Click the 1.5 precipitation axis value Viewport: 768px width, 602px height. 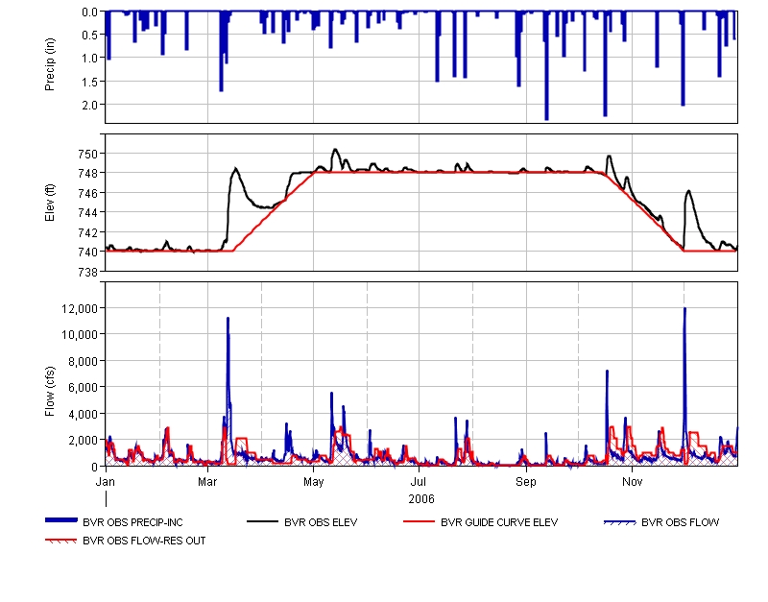pos(90,82)
